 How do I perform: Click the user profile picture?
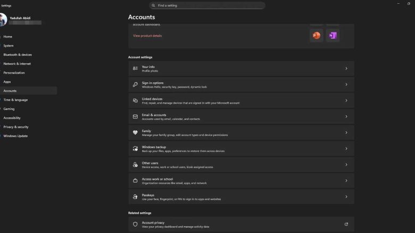coord(4,20)
